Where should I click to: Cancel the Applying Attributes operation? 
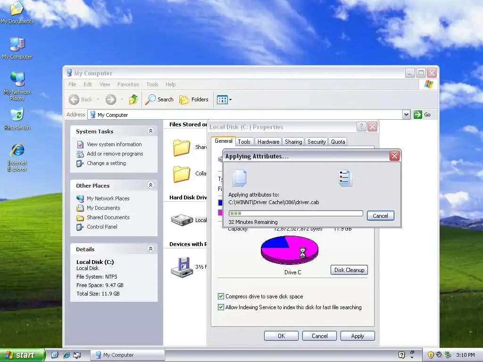point(381,216)
